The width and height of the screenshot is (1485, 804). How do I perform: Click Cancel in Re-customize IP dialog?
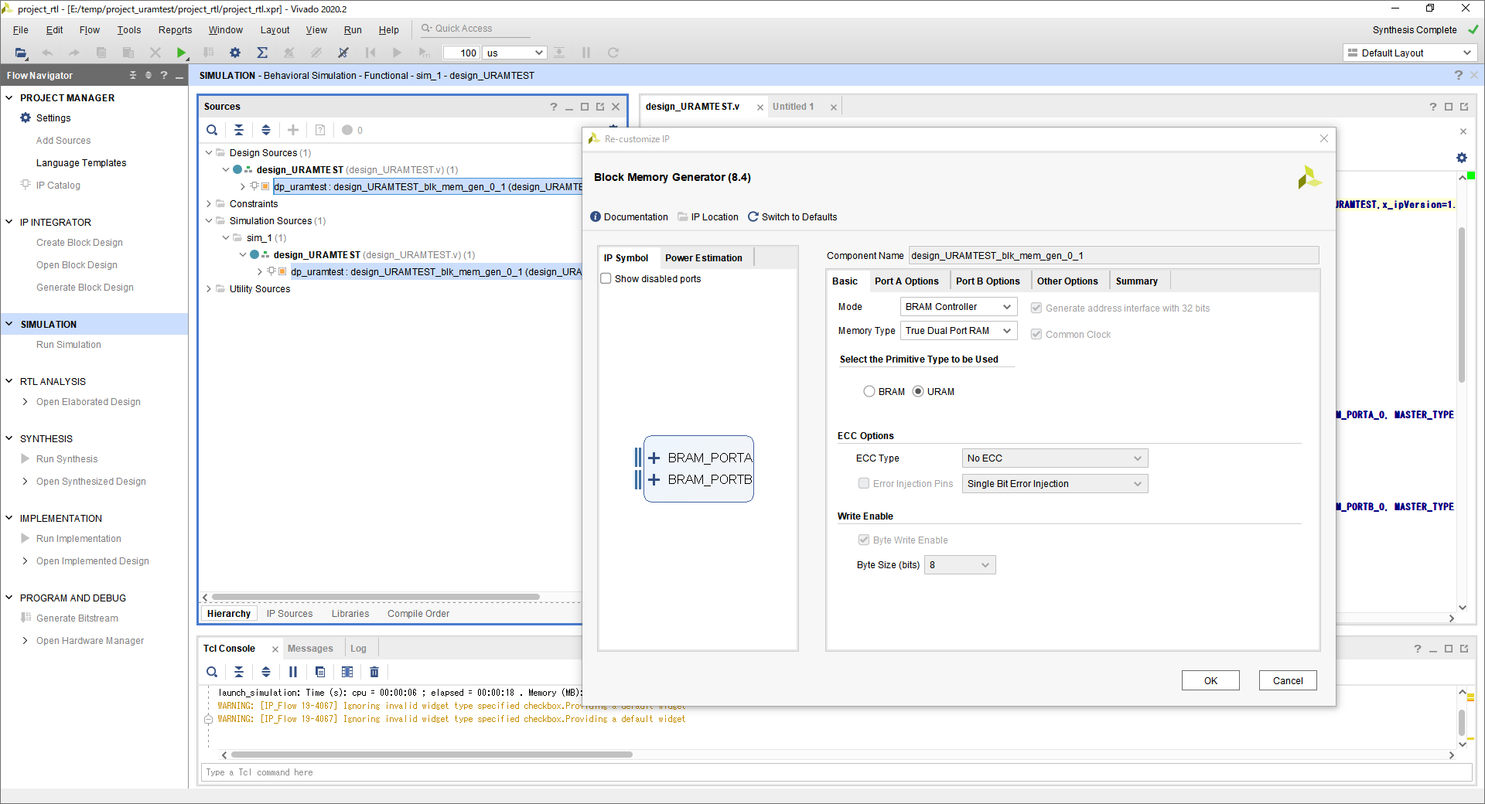tap(1288, 680)
